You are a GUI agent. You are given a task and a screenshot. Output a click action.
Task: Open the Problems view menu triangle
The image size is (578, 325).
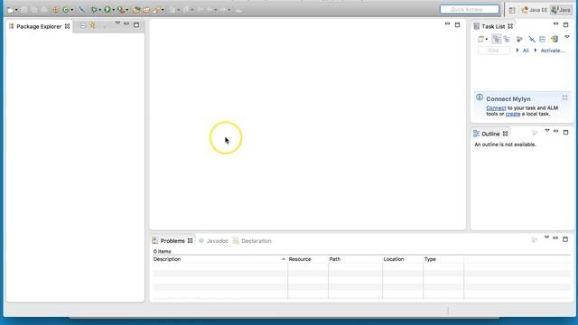tap(546, 237)
